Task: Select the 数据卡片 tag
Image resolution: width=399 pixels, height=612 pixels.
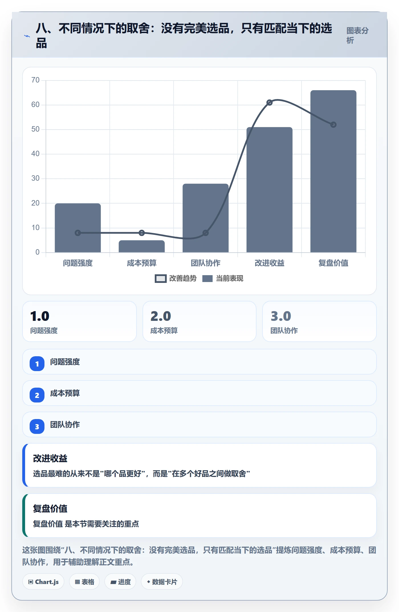Action: pyautogui.click(x=162, y=581)
